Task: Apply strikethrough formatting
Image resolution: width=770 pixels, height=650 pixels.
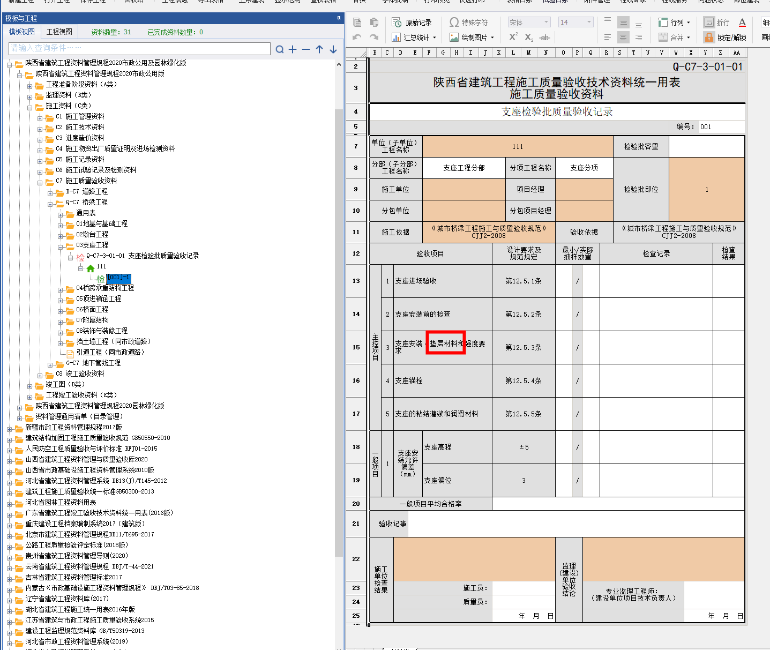Action: coord(545,37)
